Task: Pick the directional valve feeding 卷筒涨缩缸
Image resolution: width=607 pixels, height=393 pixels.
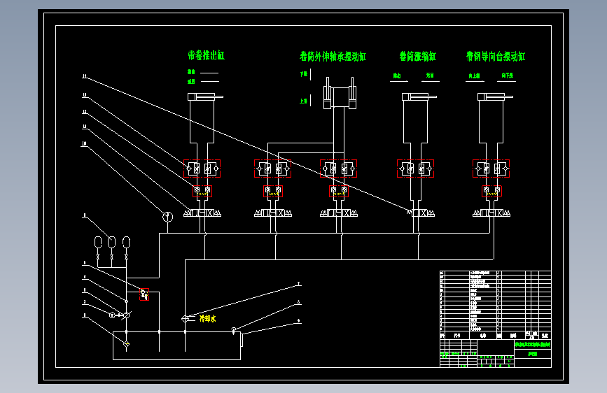Action: click(420, 213)
